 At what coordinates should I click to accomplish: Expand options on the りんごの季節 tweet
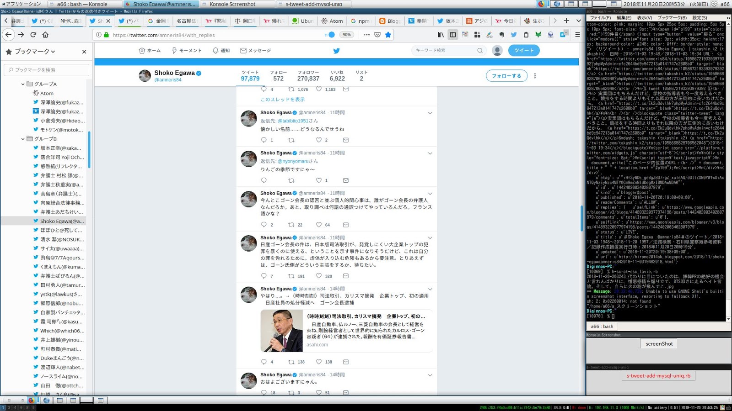(430, 153)
